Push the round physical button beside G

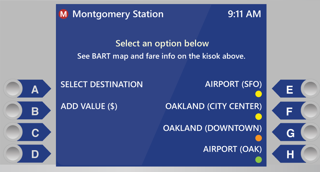(x=310, y=132)
